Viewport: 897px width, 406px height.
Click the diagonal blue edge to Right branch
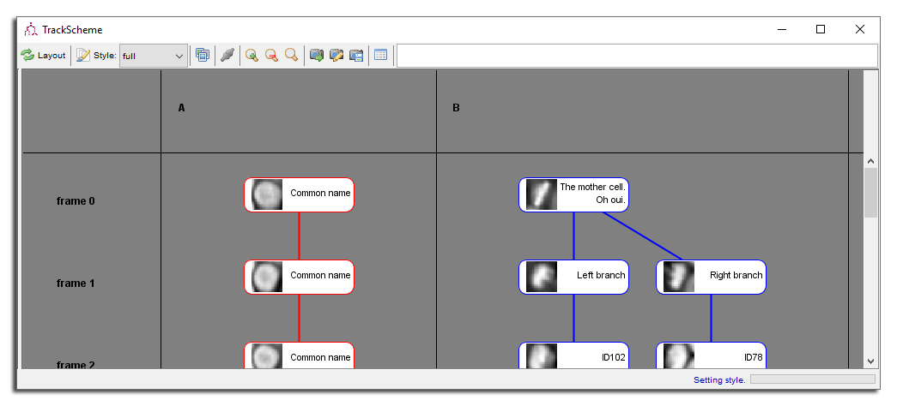point(642,236)
